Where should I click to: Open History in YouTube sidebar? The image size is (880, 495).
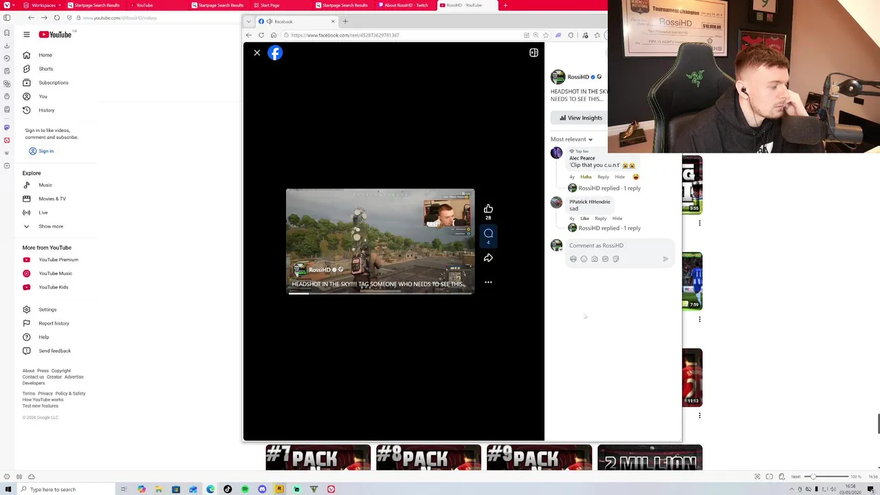(46, 110)
